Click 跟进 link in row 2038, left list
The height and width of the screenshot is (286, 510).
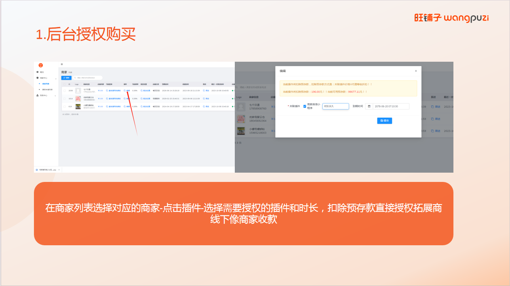click(x=207, y=91)
